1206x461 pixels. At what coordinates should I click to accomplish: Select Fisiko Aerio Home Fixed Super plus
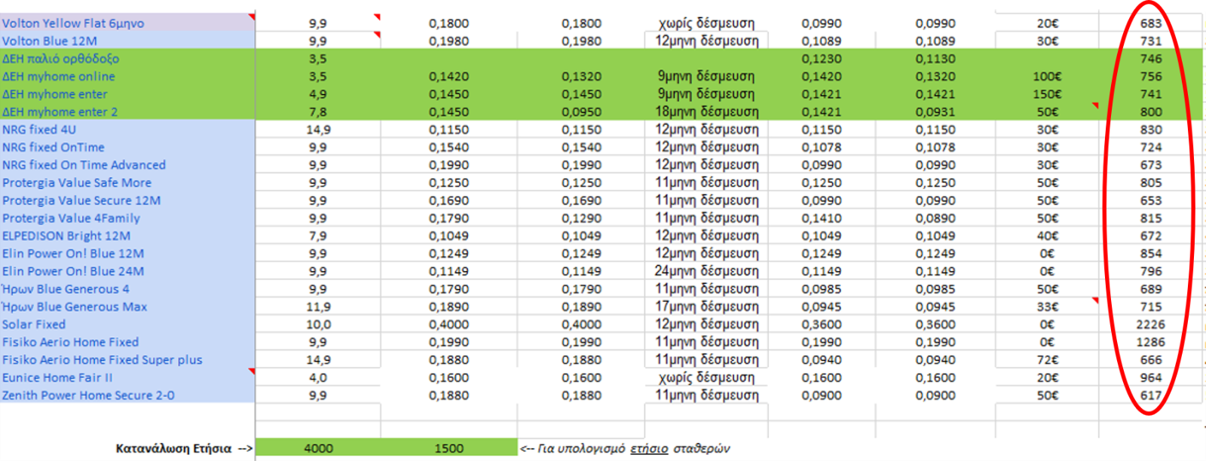click(x=127, y=359)
